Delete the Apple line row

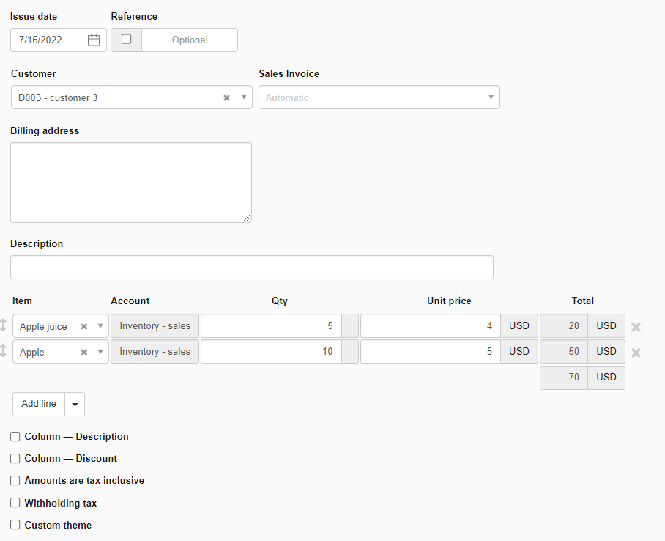click(x=636, y=353)
